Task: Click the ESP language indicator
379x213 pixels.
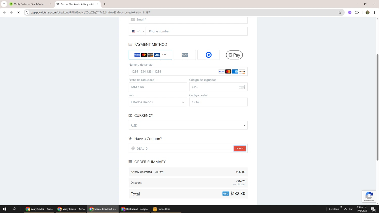Action: 351,209
